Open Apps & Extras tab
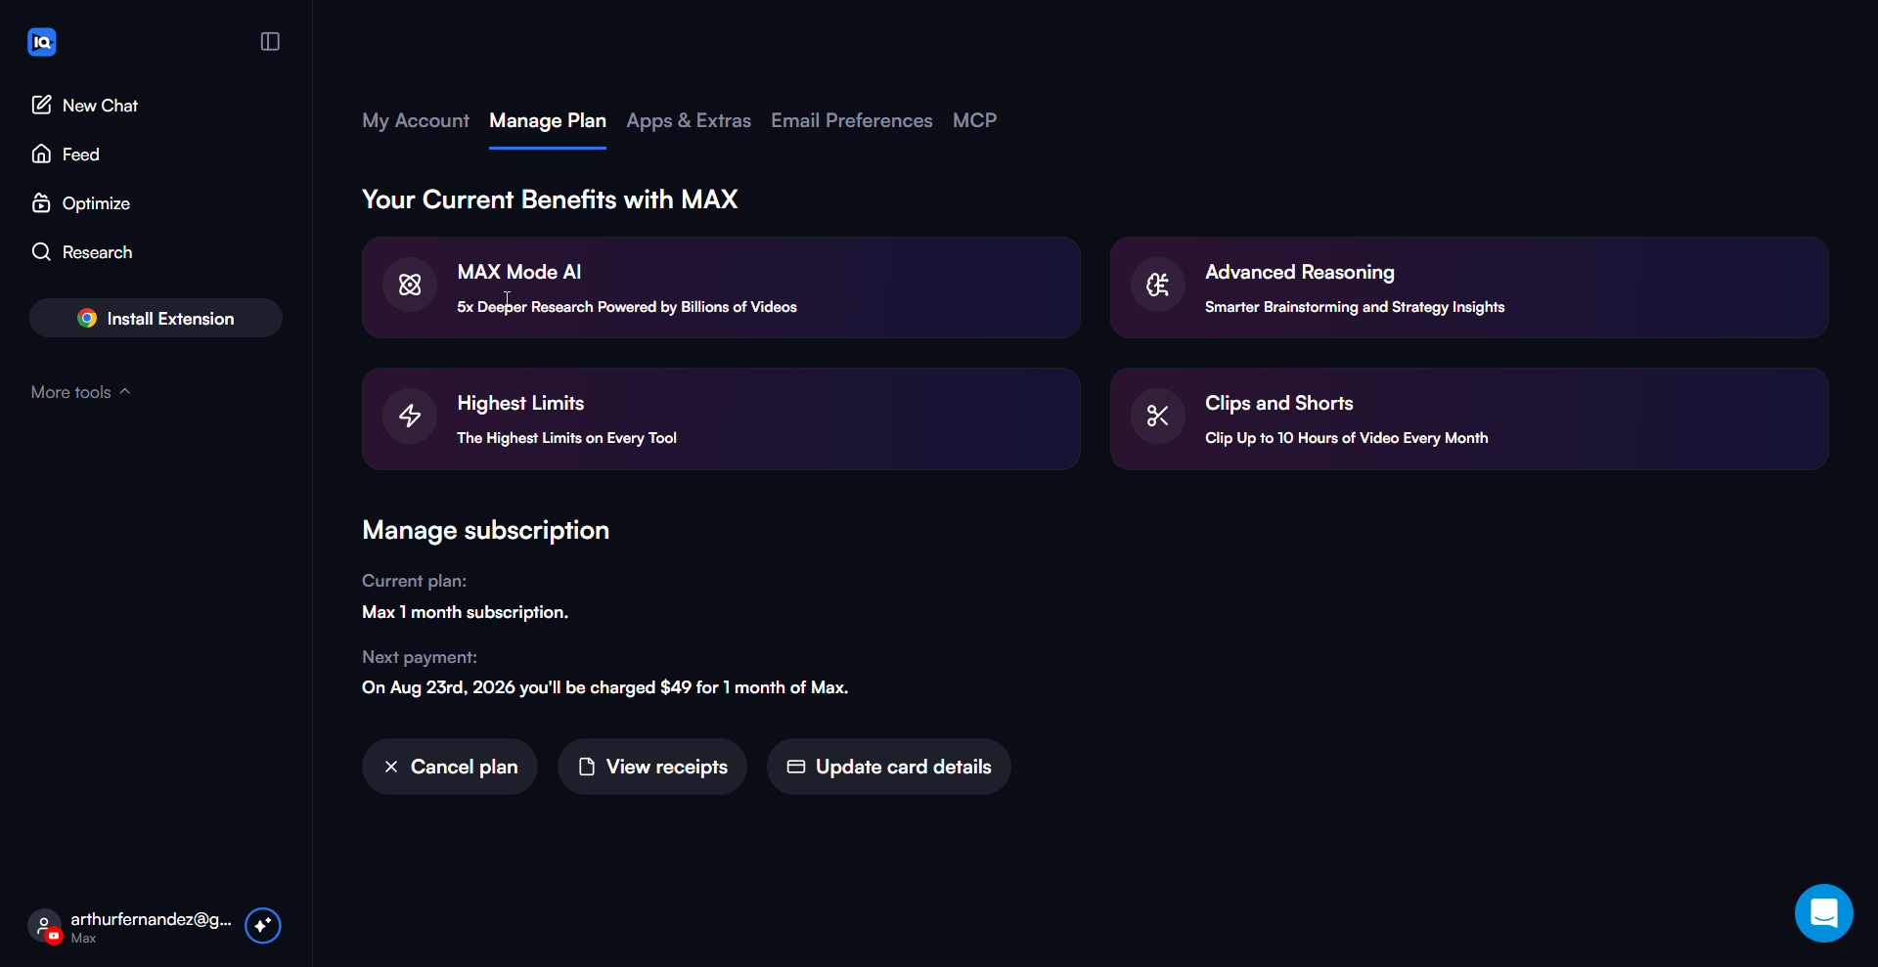1878x967 pixels. click(689, 120)
